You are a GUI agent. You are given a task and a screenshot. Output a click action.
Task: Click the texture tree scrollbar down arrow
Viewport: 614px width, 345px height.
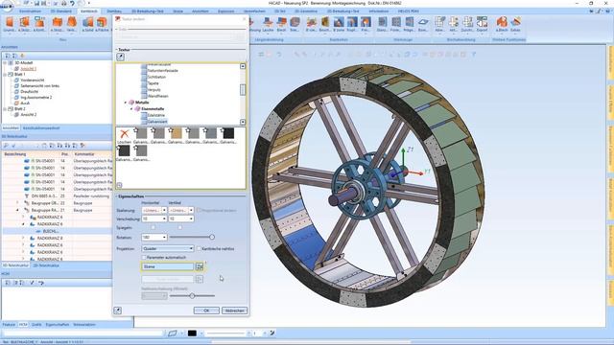click(243, 122)
